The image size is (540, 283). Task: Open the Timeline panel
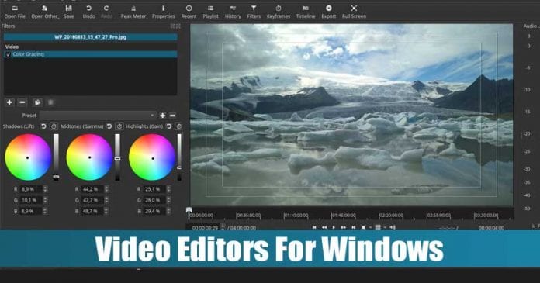[306, 12]
